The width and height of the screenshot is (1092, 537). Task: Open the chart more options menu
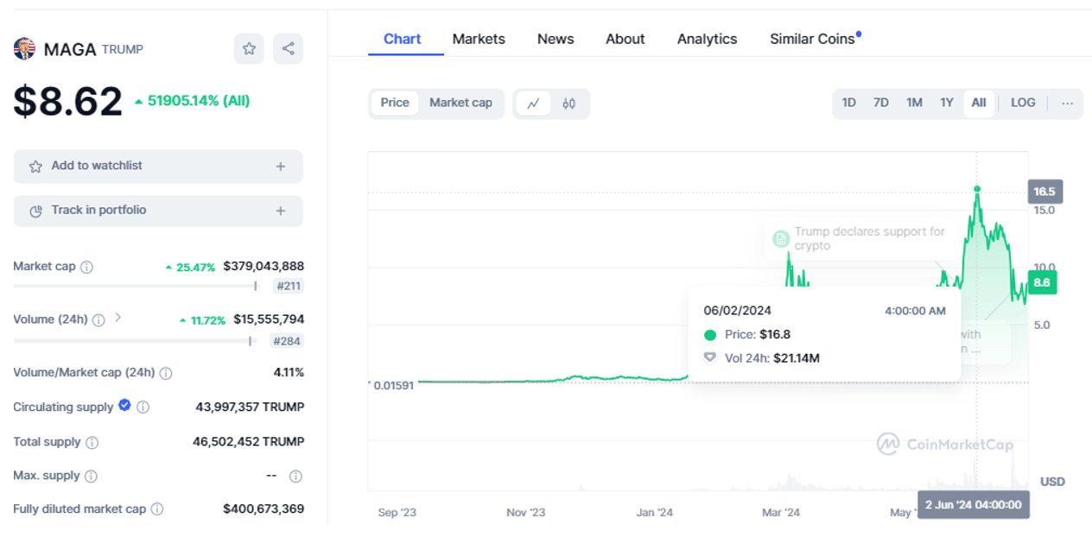tap(1067, 103)
